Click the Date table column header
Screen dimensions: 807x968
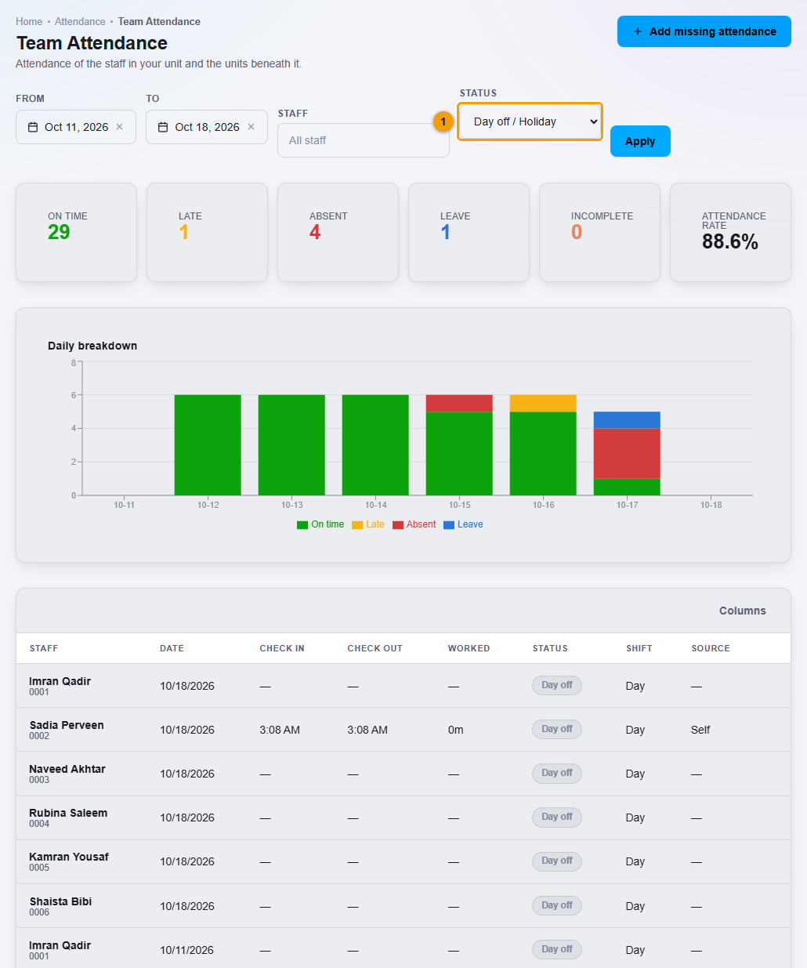[x=172, y=648]
